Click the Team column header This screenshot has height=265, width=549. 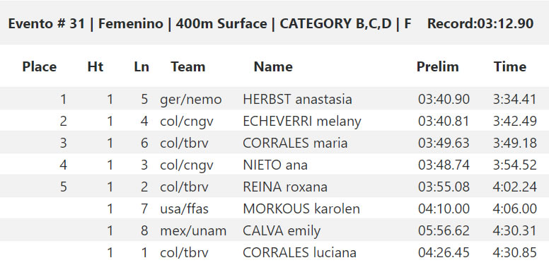188,66
